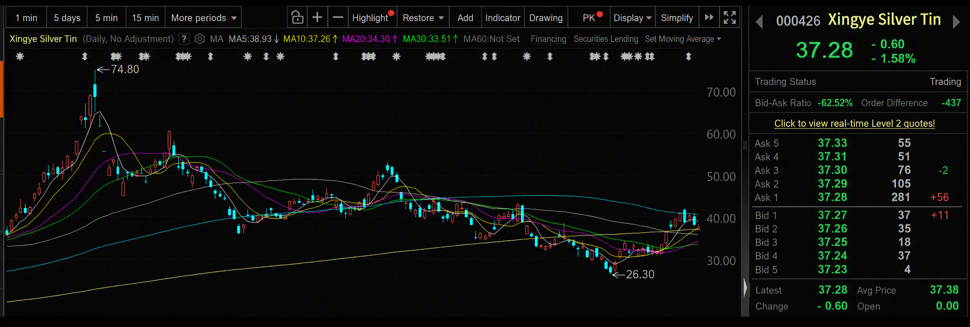Click the chart title Xingye Silver Tin
Viewport: 970px width, 327px height.
[43, 39]
